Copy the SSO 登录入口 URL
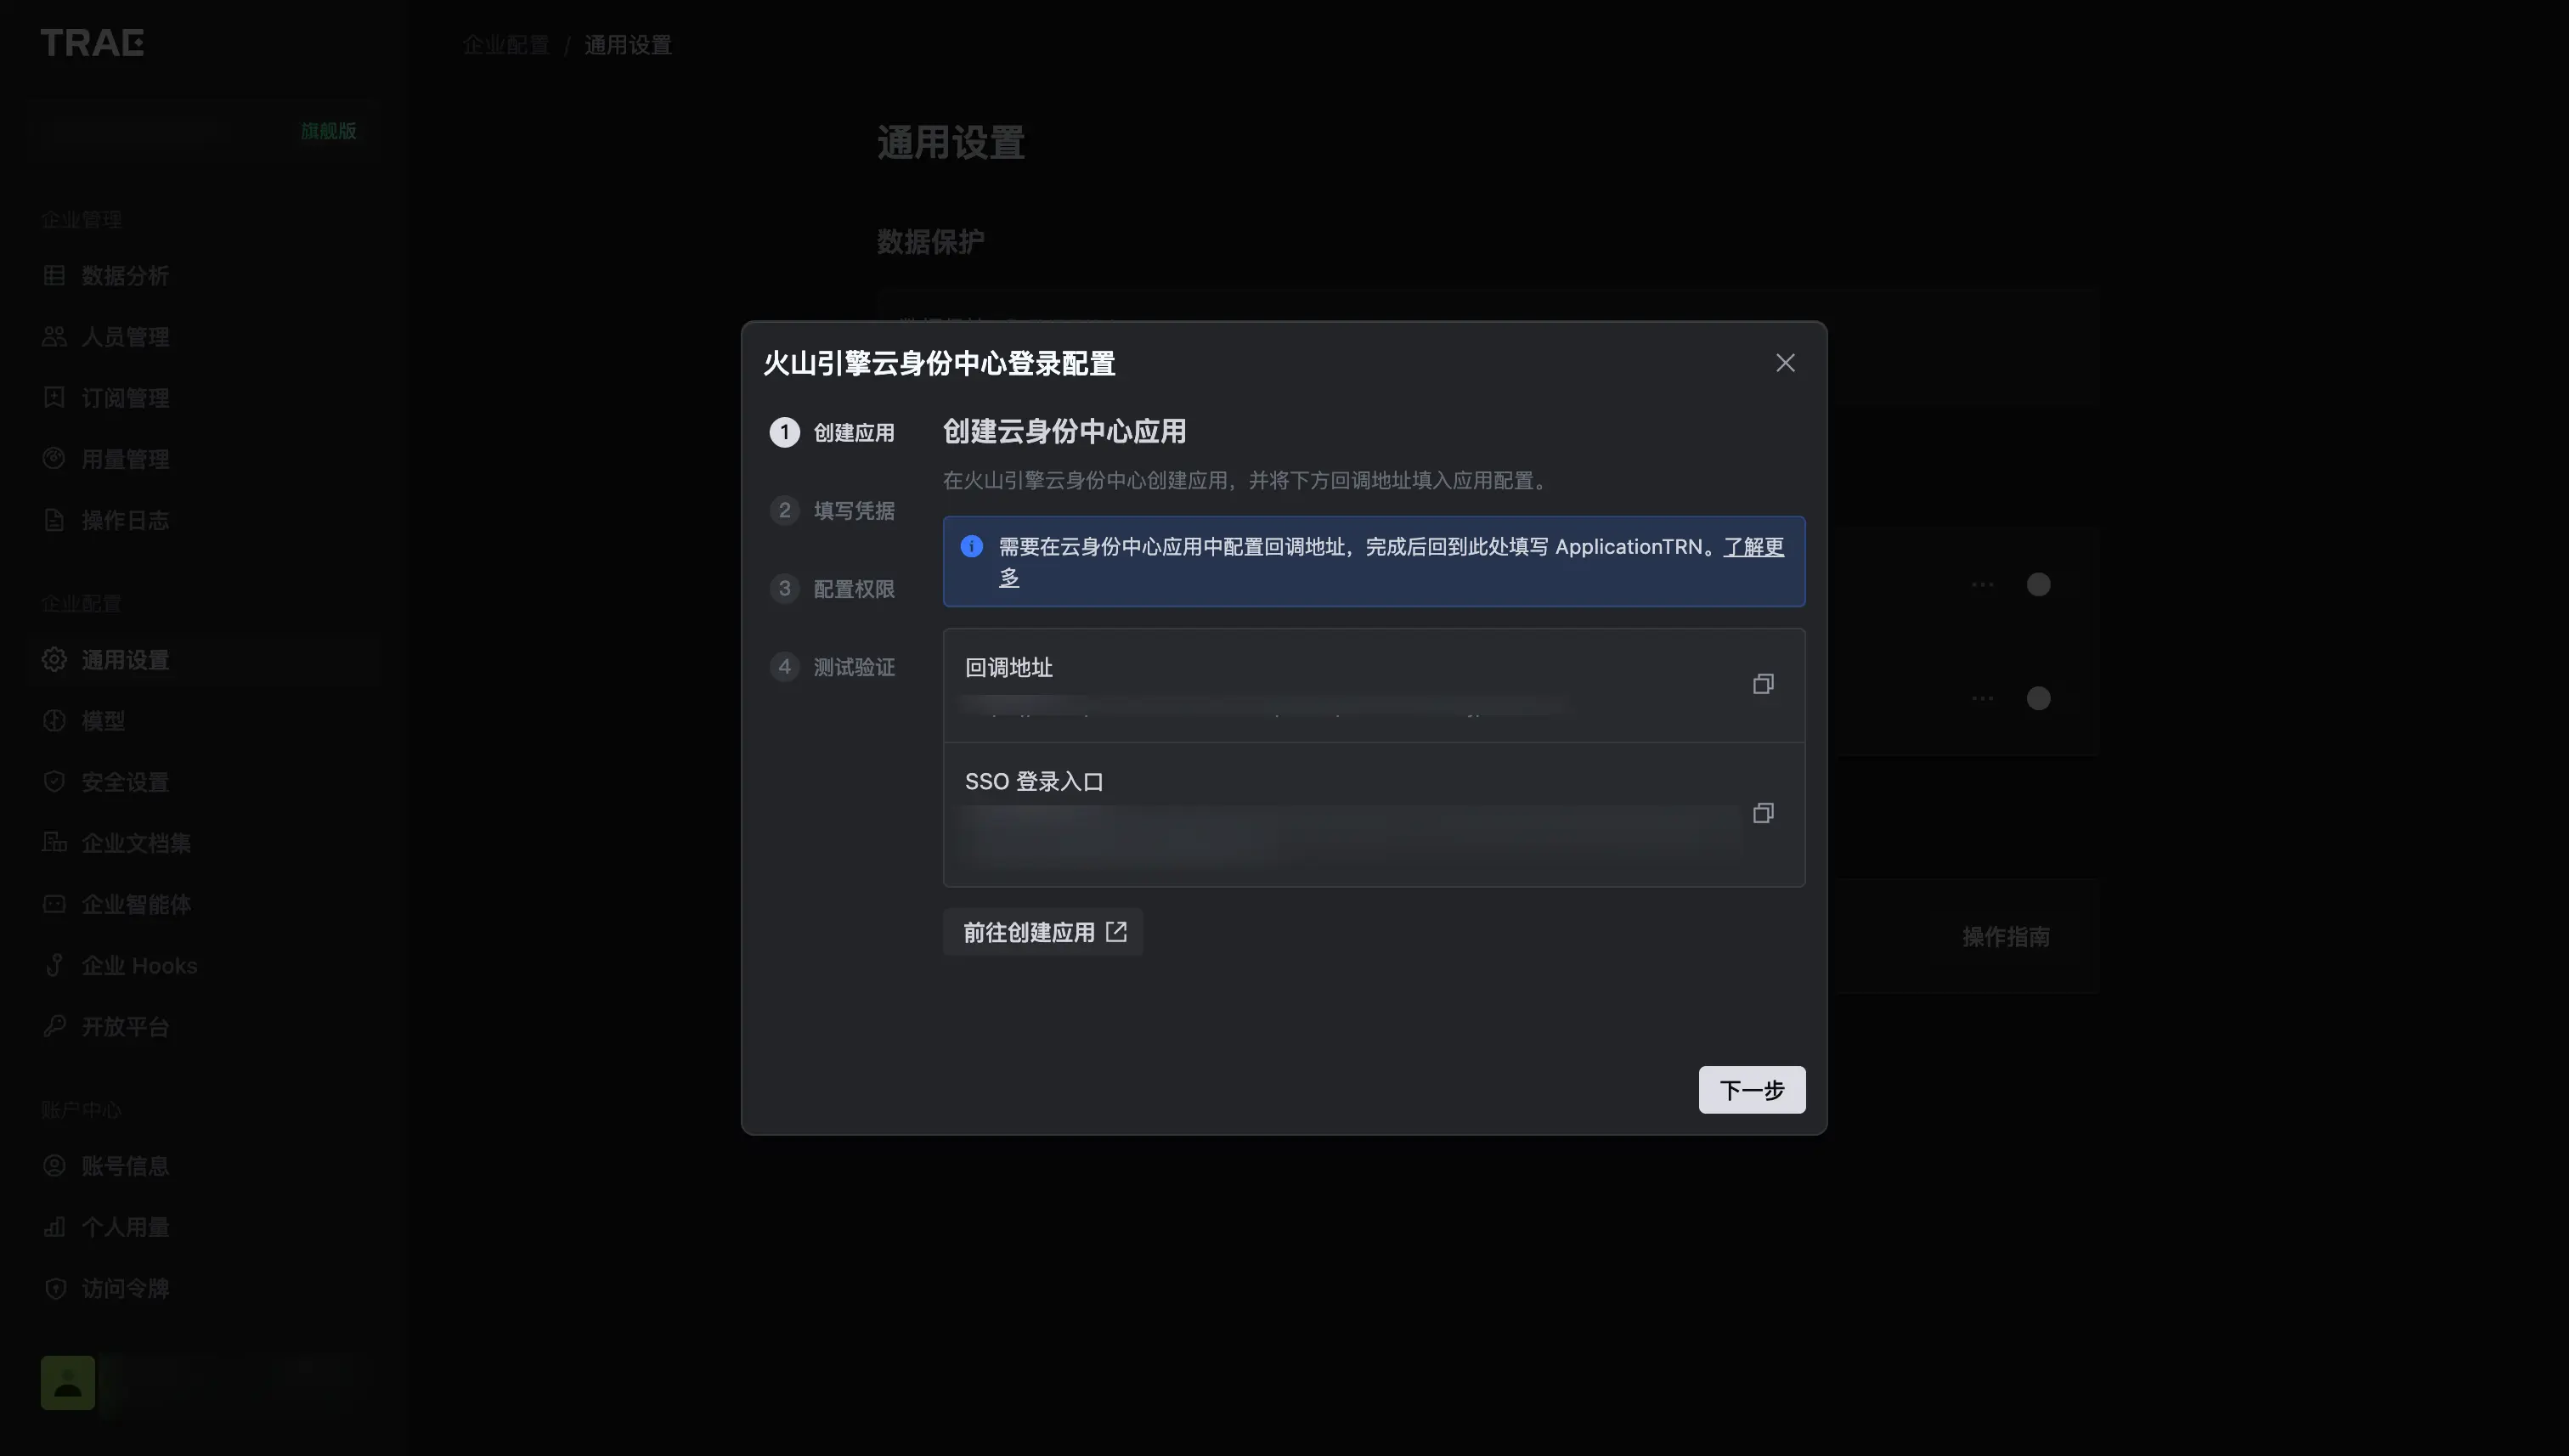This screenshot has height=1456, width=2569. 1763,813
